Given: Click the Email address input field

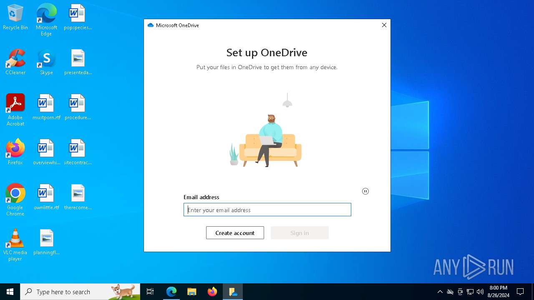Looking at the screenshot, I should pyautogui.click(x=267, y=210).
